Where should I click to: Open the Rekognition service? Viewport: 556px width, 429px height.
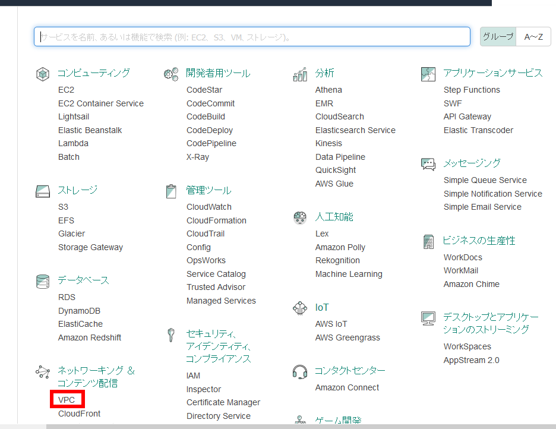pyautogui.click(x=337, y=261)
